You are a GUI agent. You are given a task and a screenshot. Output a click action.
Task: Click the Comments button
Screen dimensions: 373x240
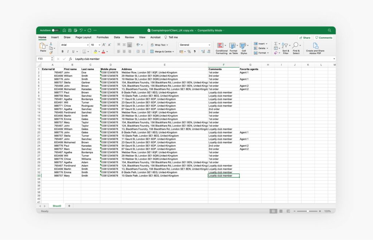pos(323,38)
